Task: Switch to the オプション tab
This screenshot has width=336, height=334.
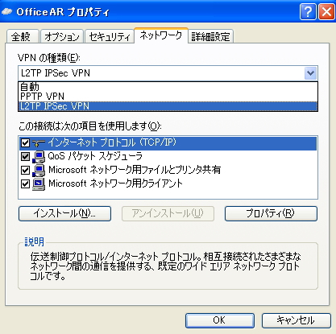Action: [x=62, y=36]
